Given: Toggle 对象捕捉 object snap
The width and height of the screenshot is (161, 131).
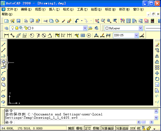Looking at the screenshot, I should [x=108, y=128].
